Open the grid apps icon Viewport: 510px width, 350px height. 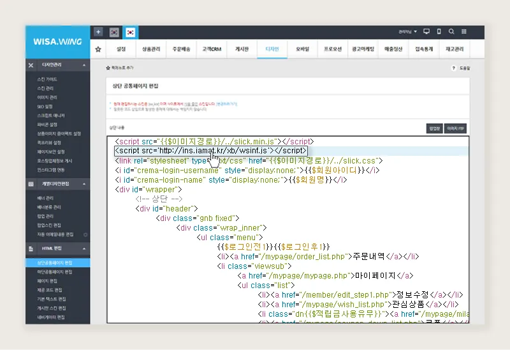tap(464, 31)
